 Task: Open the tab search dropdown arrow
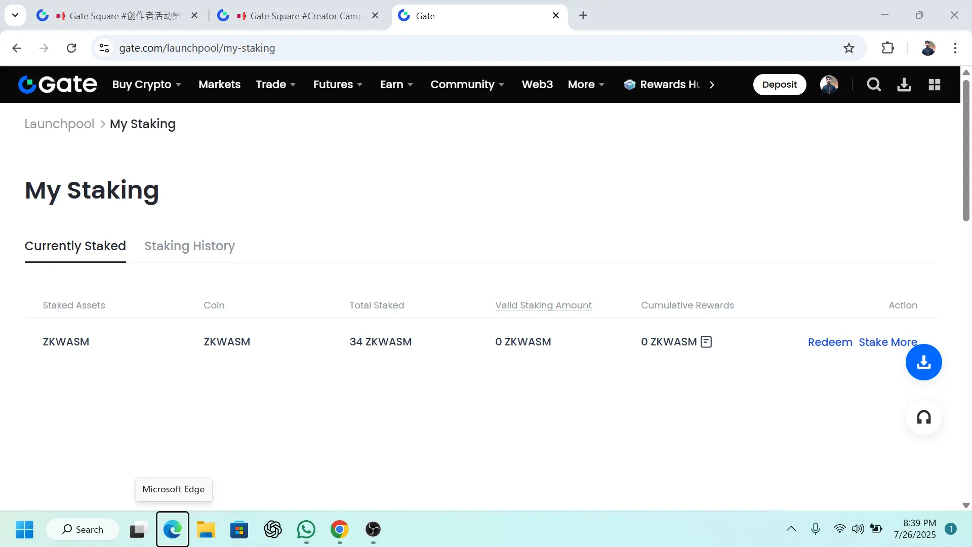pyautogui.click(x=15, y=15)
